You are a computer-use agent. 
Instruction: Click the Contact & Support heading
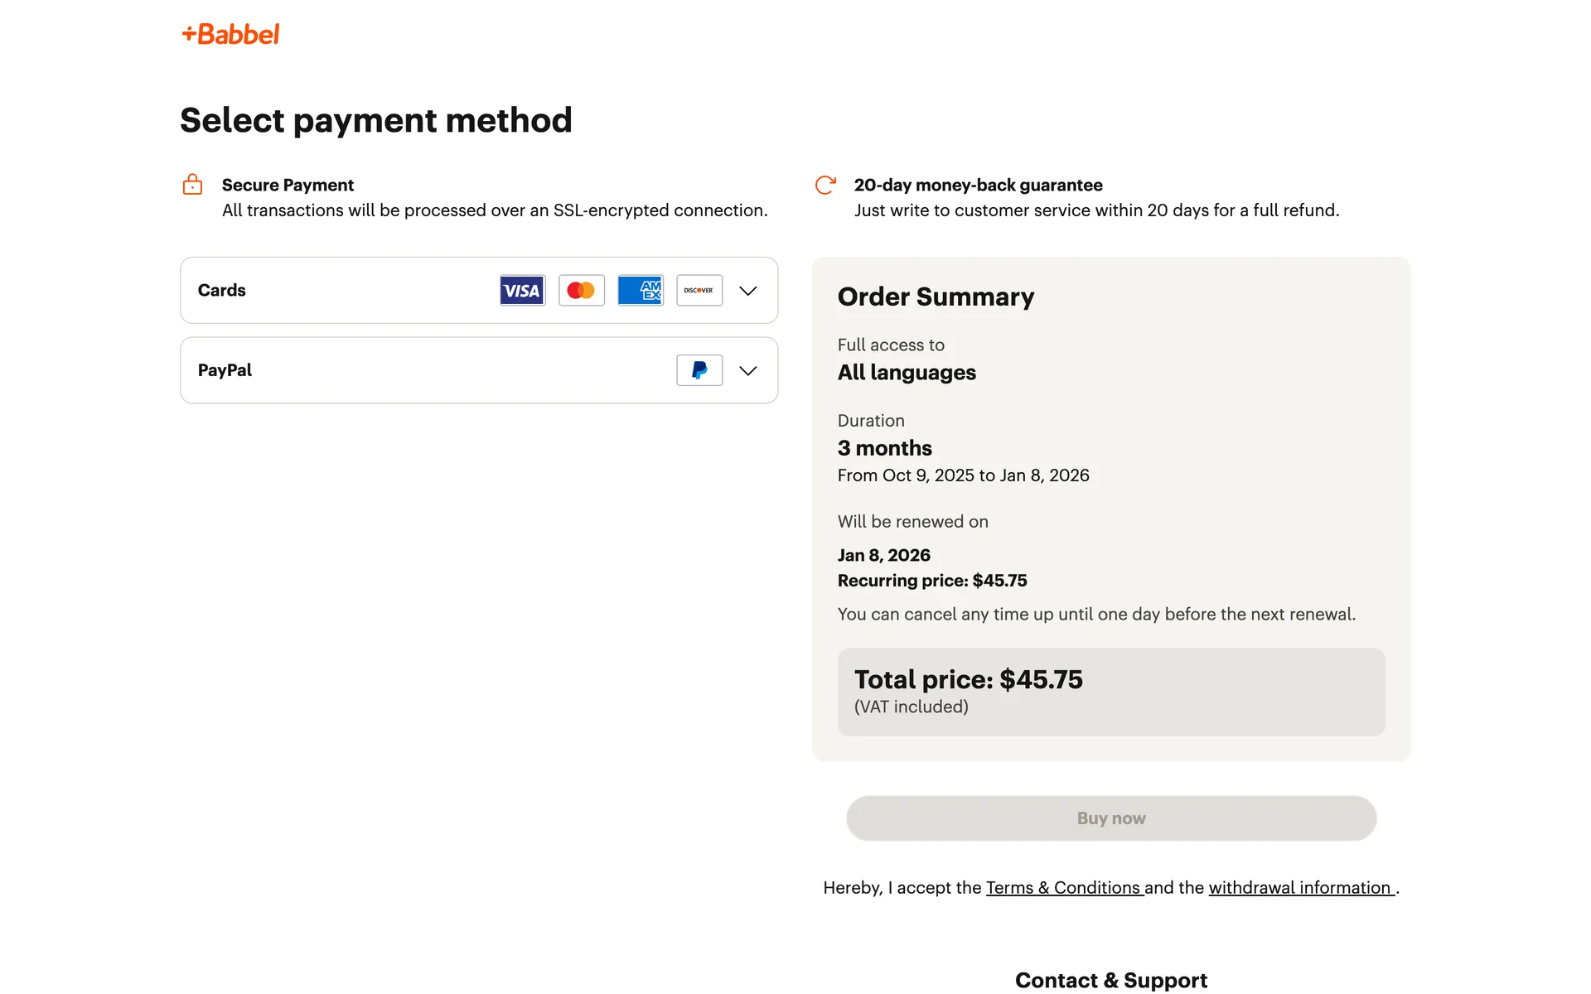[1110, 980]
